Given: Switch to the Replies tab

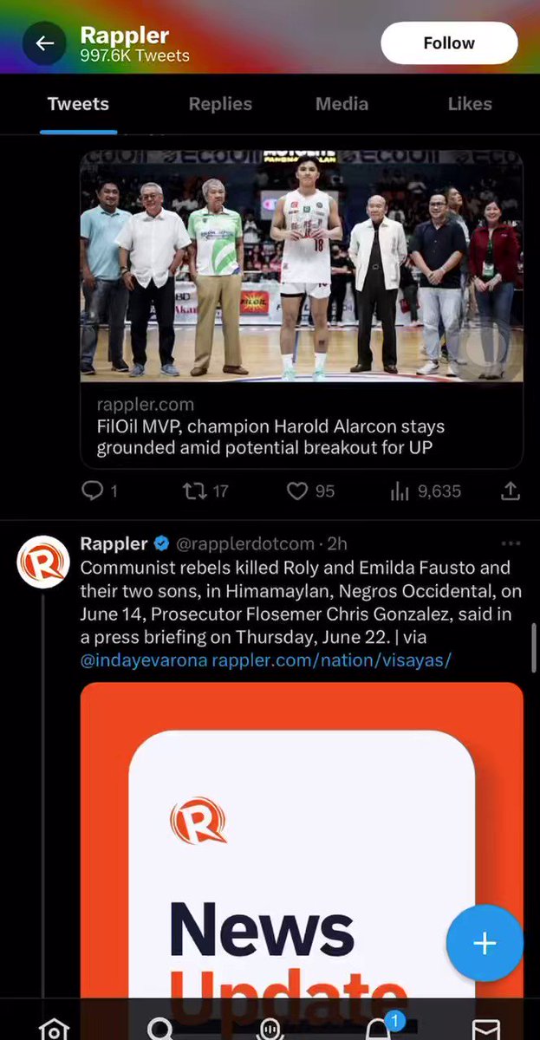Looking at the screenshot, I should tap(220, 104).
